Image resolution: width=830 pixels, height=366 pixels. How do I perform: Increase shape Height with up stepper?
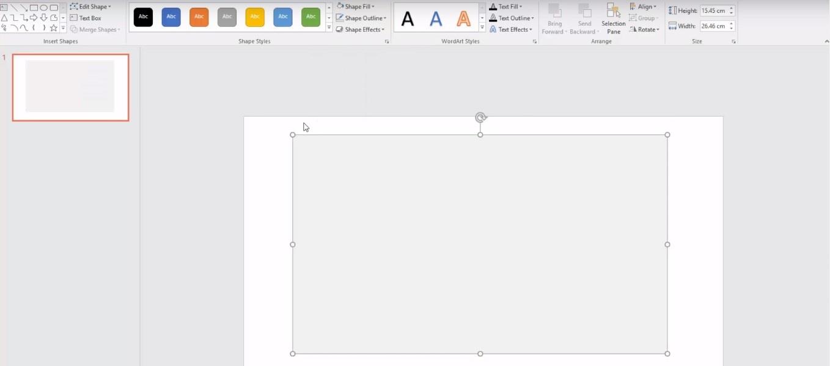(732, 8)
